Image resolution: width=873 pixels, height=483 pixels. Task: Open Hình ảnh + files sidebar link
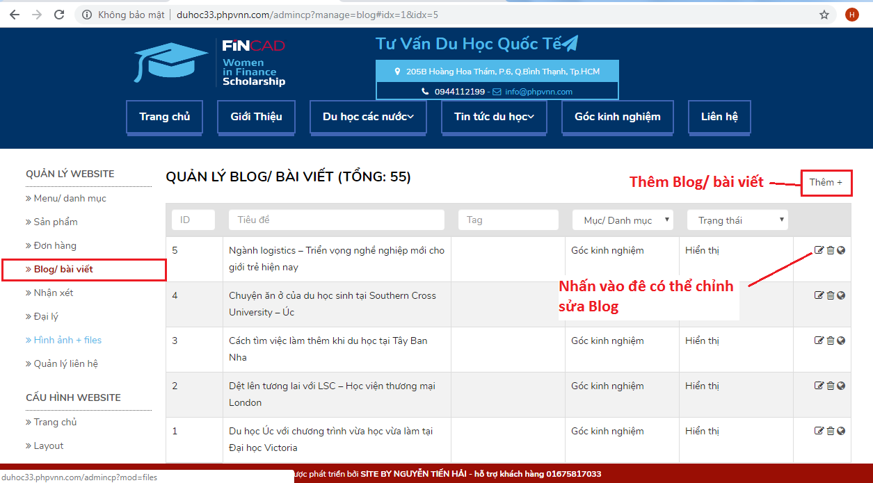pyautogui.click(x=67, y=340)
